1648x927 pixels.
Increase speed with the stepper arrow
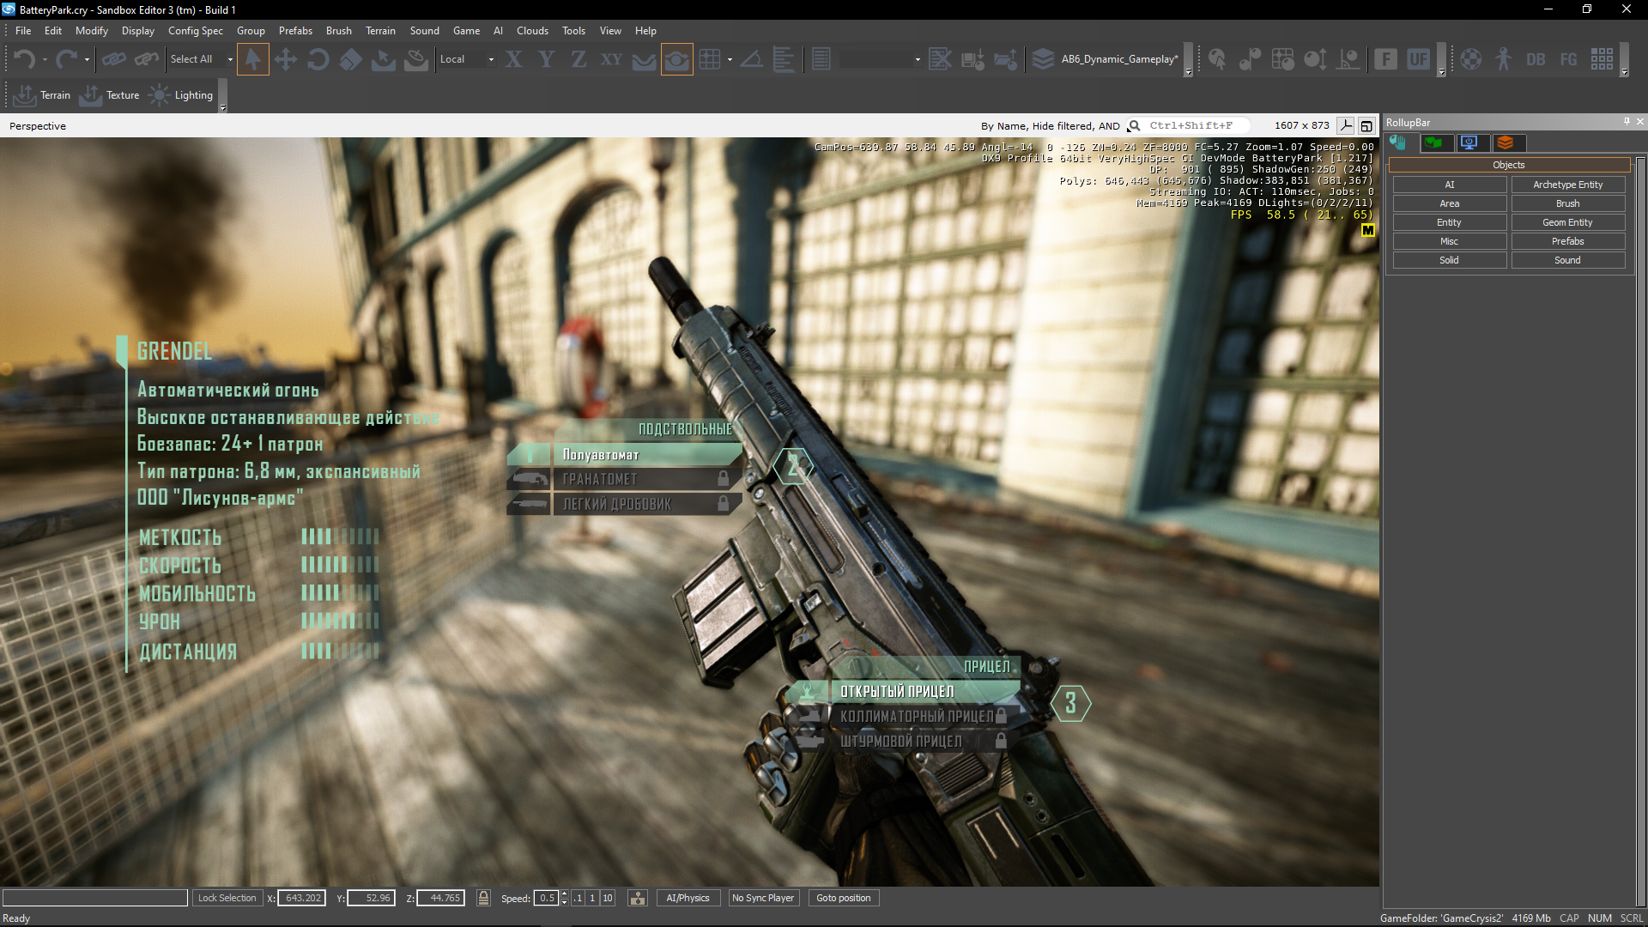pos(564,894)
